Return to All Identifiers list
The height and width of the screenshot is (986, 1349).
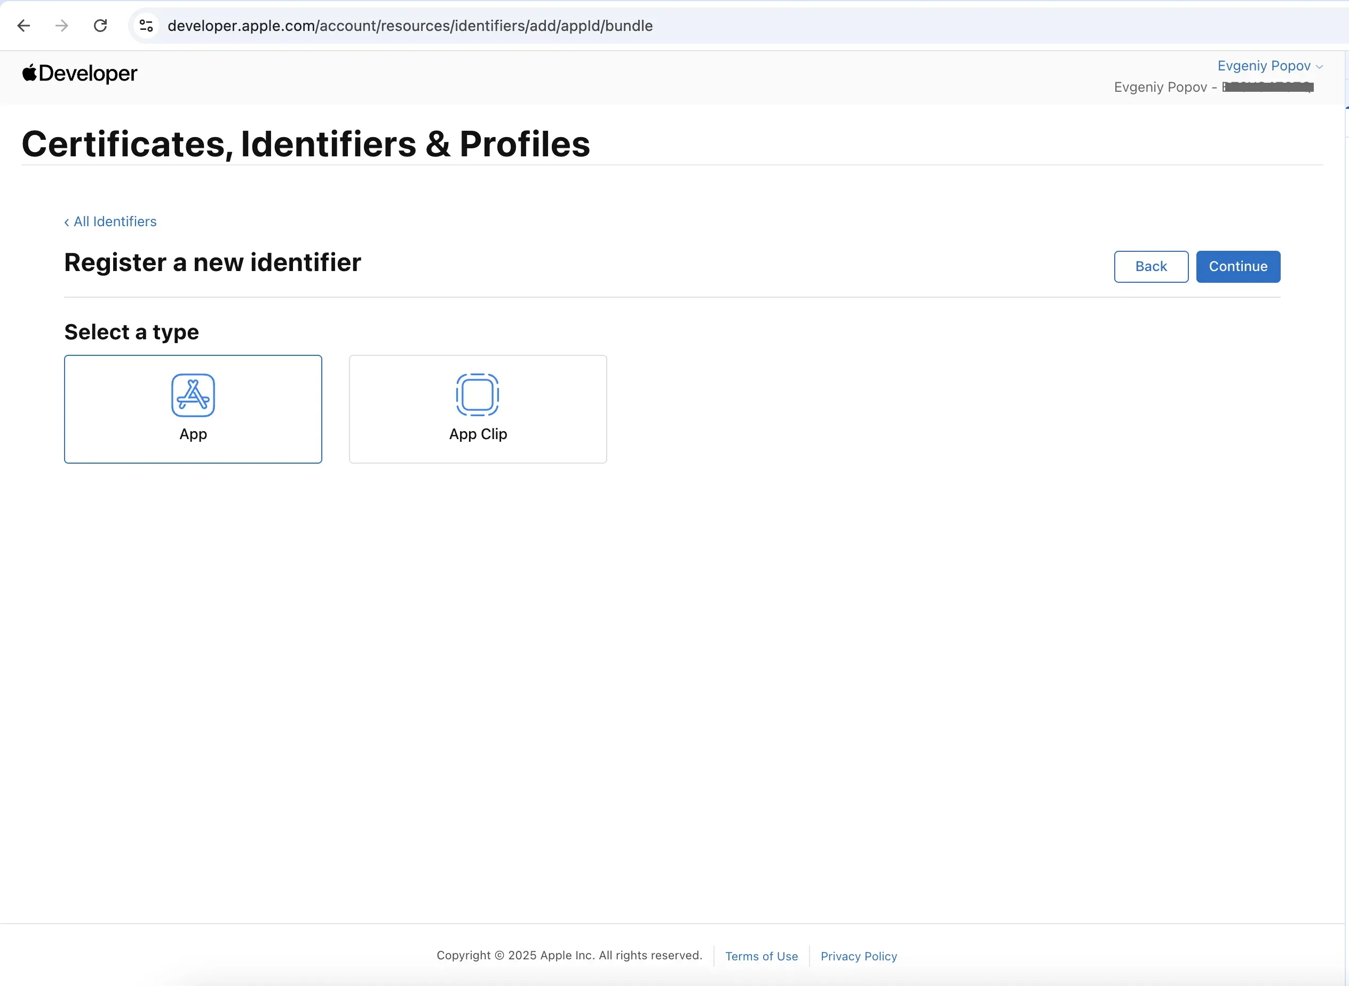tap(110, 221)
